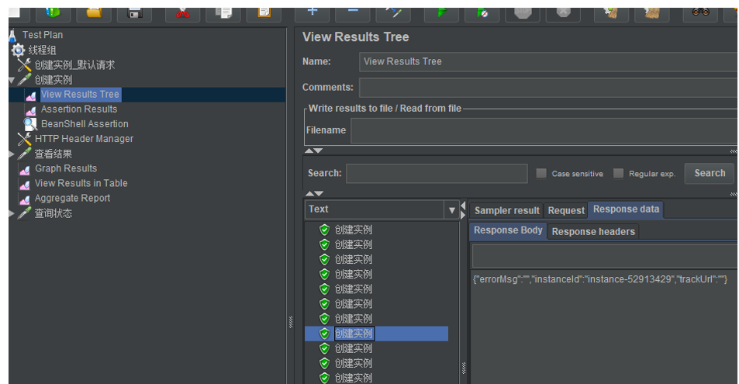Viewport: 739px width, 384px height.
Task: Select View Results in Table node
Action: tap(81, 183)
